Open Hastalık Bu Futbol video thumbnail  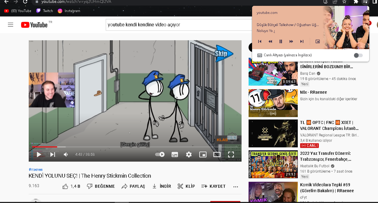(273, 164)
